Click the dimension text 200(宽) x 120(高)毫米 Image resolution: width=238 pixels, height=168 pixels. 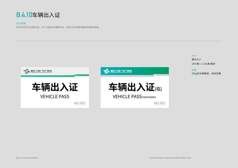(x=204, y=64)
